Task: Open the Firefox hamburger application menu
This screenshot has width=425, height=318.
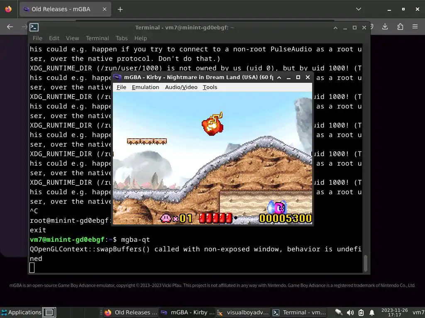Action: pyautogui.click(x=415, y=26)
